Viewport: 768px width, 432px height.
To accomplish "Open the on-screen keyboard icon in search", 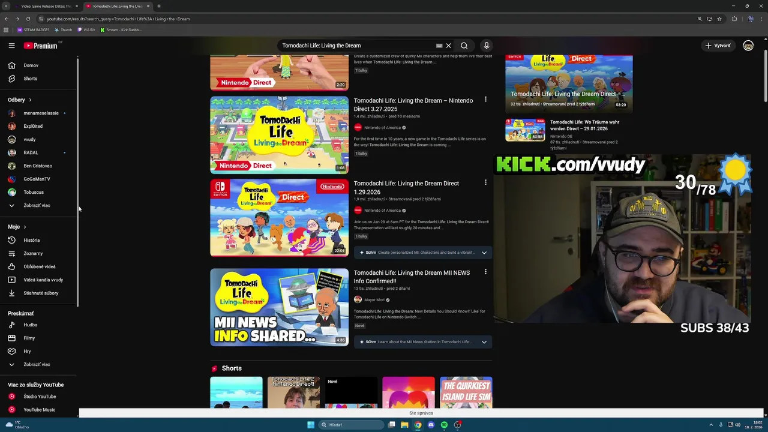I will tap(439, 46).
